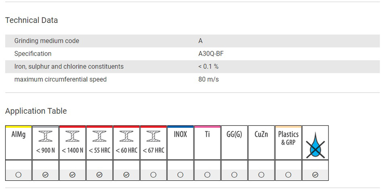Toggle the checked circle under < 900 N
383x191 pixels.
46,175
